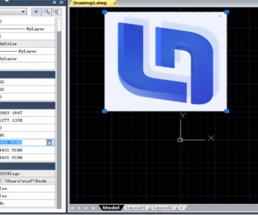Viewport: 258px width, 215px height.
Task: Click the bottom-left image grip handle
Action: pyautogui.click(x=104, y=111)
